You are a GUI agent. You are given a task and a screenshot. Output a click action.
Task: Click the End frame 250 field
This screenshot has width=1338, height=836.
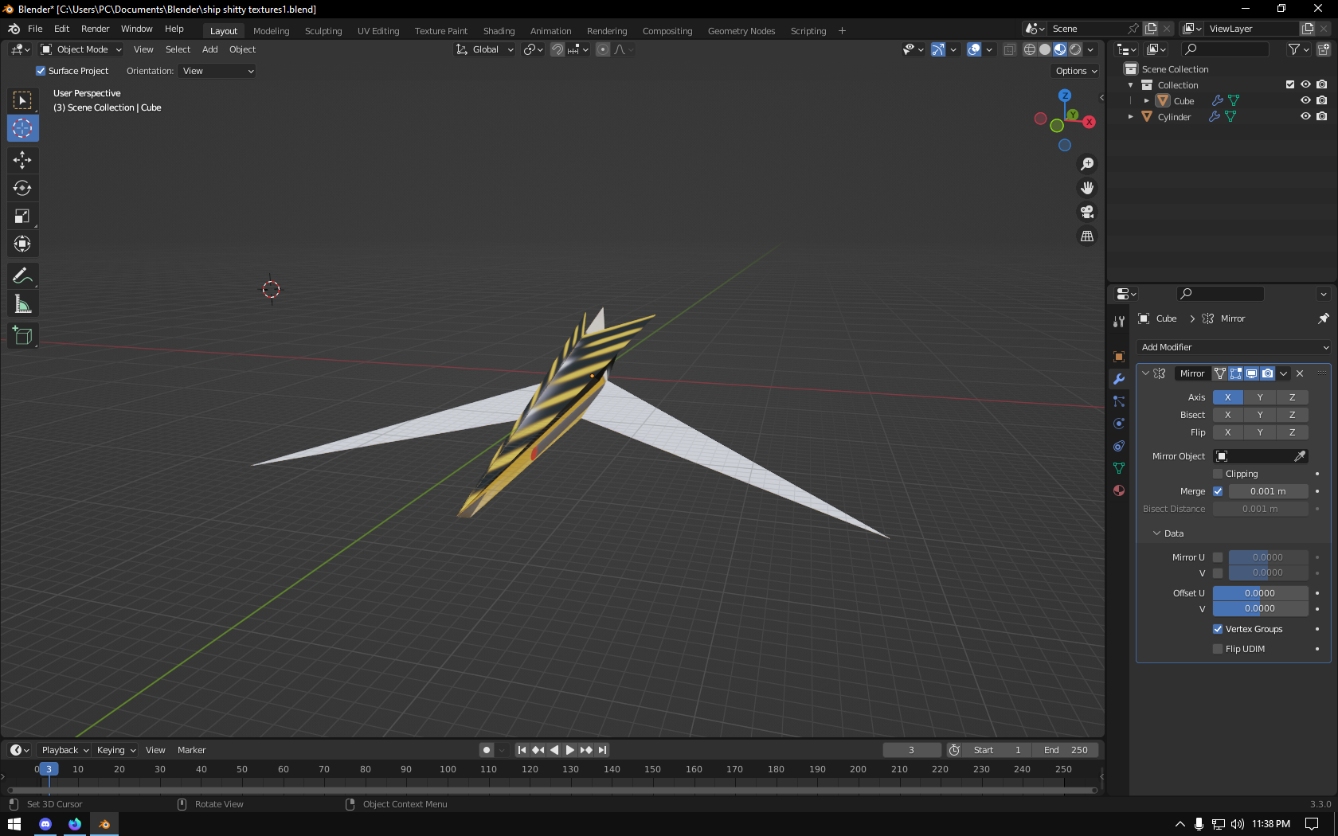point(1066,750)
